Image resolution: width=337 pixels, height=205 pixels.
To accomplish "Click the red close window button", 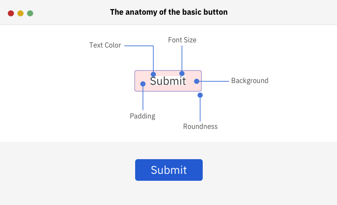I will [11, 13].
